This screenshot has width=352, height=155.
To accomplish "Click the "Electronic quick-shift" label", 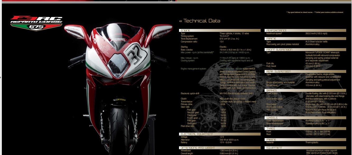I will click(191, 93).
